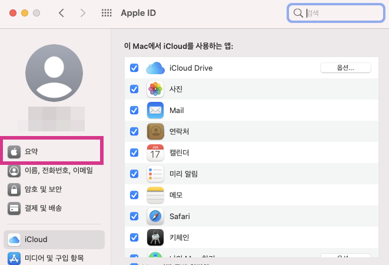Click the person icon beside 이름, 전화번호, 이메일

point(14,171)
